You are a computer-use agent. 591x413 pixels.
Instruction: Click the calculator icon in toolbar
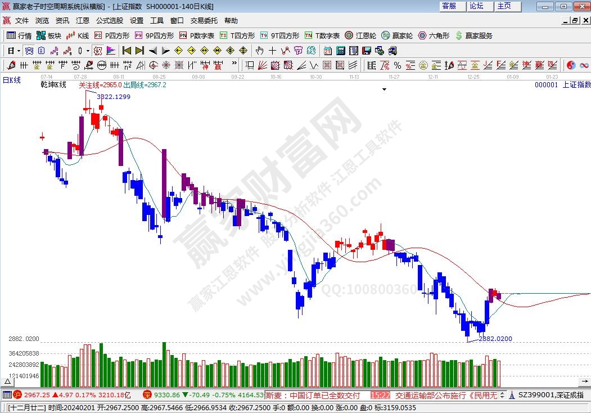pyautogui.click(x=340, y=51)
